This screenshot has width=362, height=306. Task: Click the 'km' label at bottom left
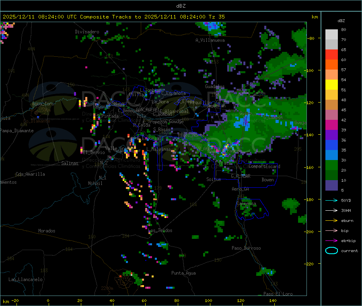point(6,302)
